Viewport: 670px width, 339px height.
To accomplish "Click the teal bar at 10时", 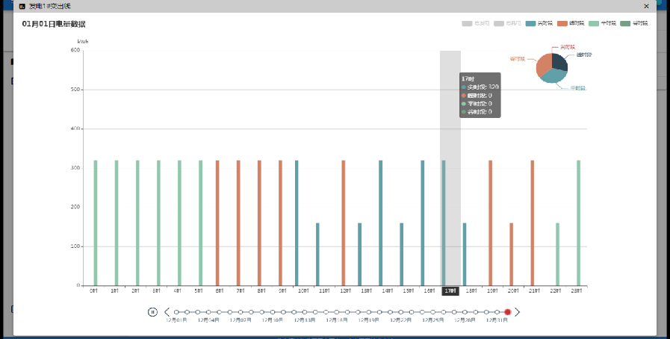I will (297, 223).
